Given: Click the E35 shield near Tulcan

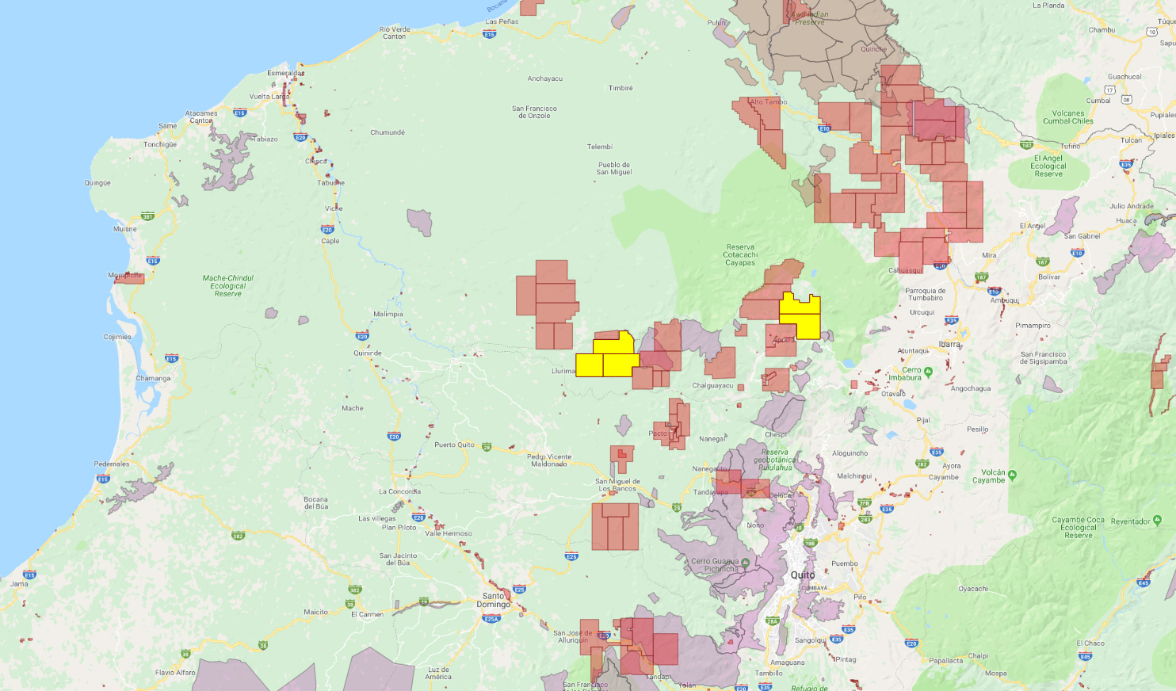Looking at the screenshot, I should pos(1126,165).
